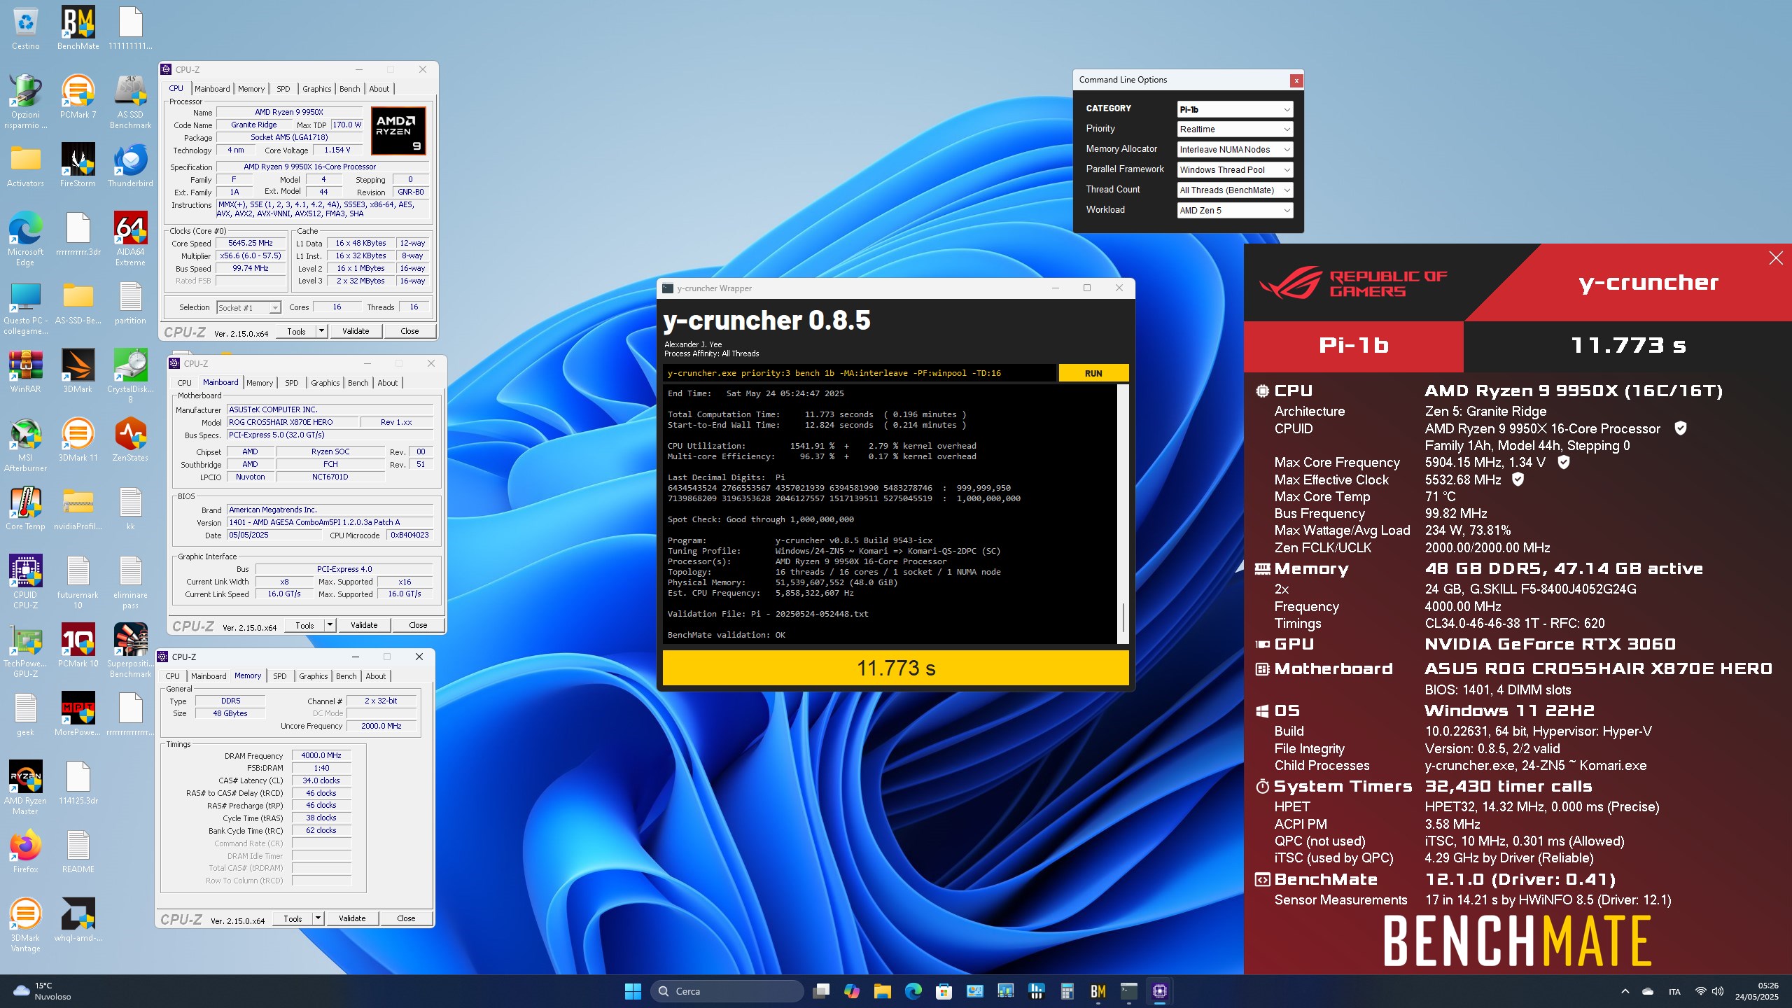Screen dimensions: 1792x1008
Task: Click Validate in the Mainboard CPU-Z window
Action: coord(363,625)
